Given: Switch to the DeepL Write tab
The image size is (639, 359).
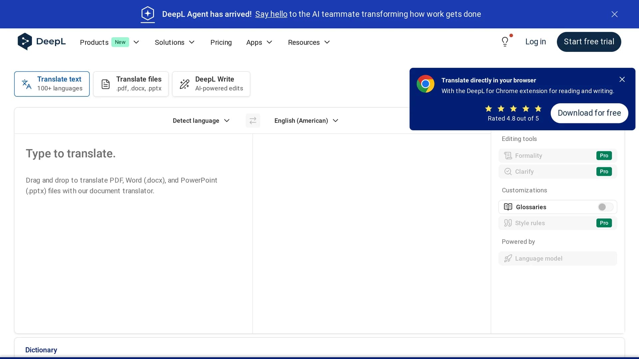Looking at the screenshot, I should (211, 84).
